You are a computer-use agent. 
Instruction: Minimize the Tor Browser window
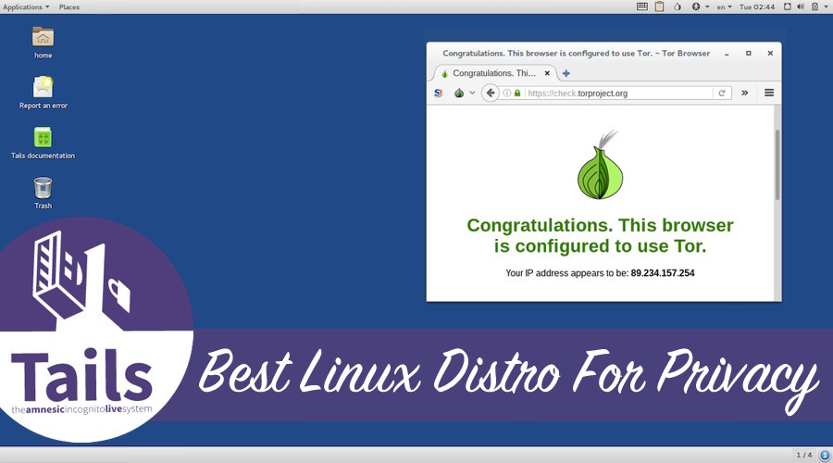click(727, 53)
